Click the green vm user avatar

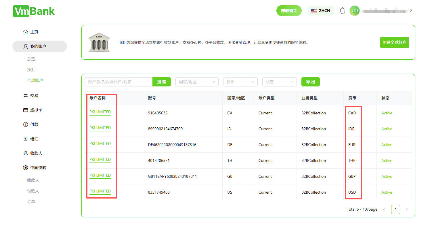[354, 11]
